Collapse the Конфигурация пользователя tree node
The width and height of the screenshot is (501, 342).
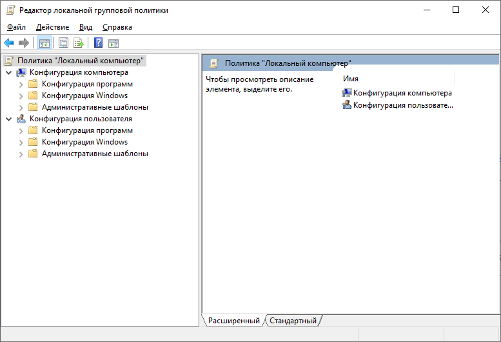point(8,119)
